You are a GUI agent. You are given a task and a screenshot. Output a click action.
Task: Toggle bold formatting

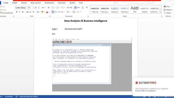pos(17,12)
